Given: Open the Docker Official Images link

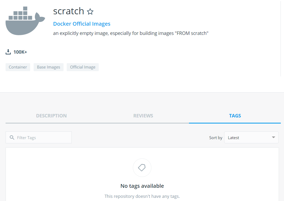Looking at the screenshot, I should click(x=82, y=24).
